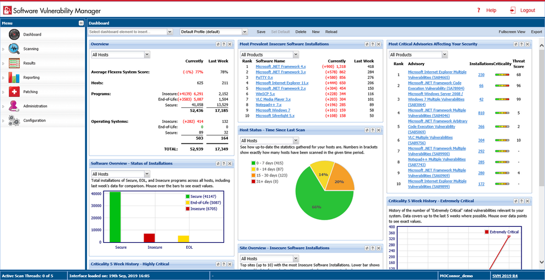Collapse the Menu panel with double-arrow icon
Screen dimensions: 545x280
click(x=81, y=23)
